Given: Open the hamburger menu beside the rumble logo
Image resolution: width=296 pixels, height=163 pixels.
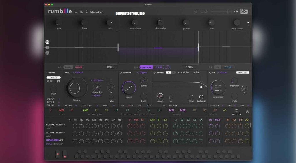Looking at the screenshot, I should point(76,12).
